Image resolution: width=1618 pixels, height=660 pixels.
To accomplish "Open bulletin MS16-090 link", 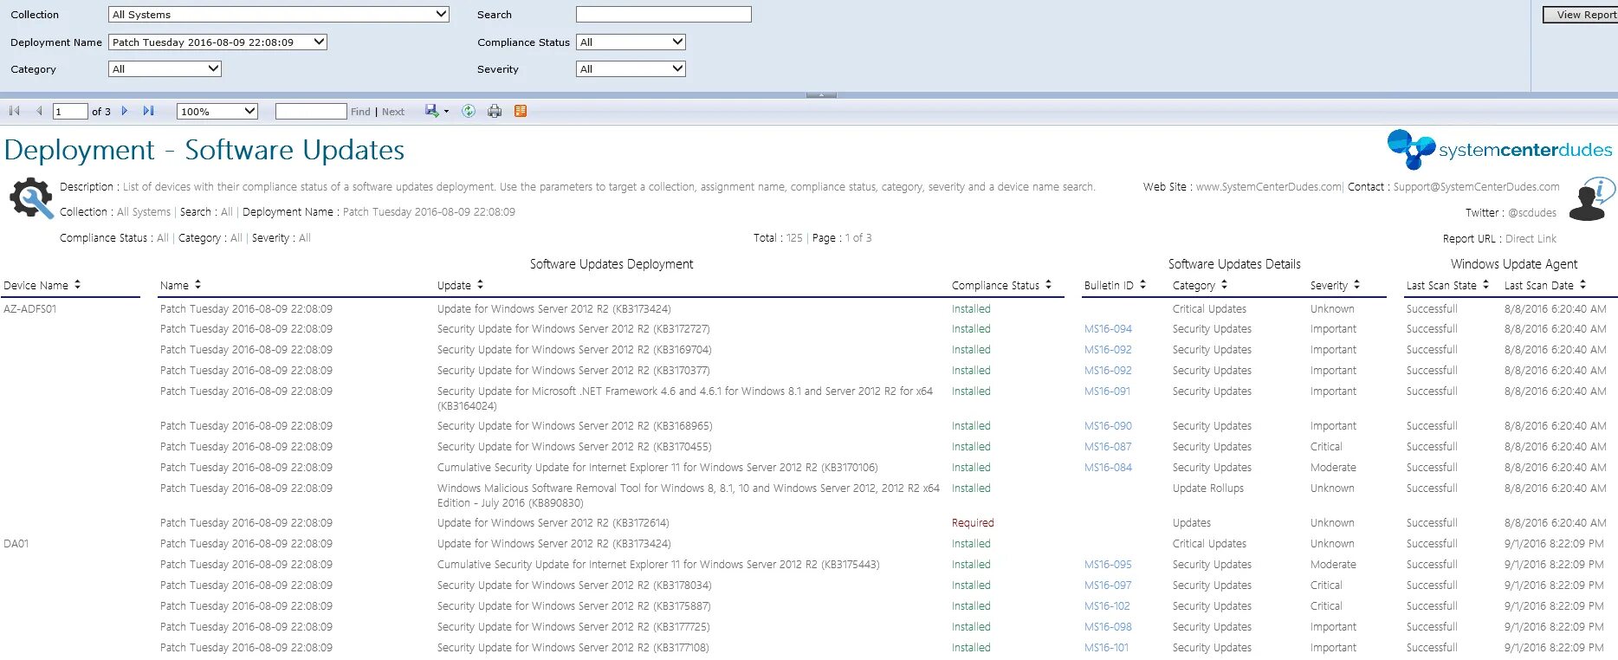I will (1108, 426).
